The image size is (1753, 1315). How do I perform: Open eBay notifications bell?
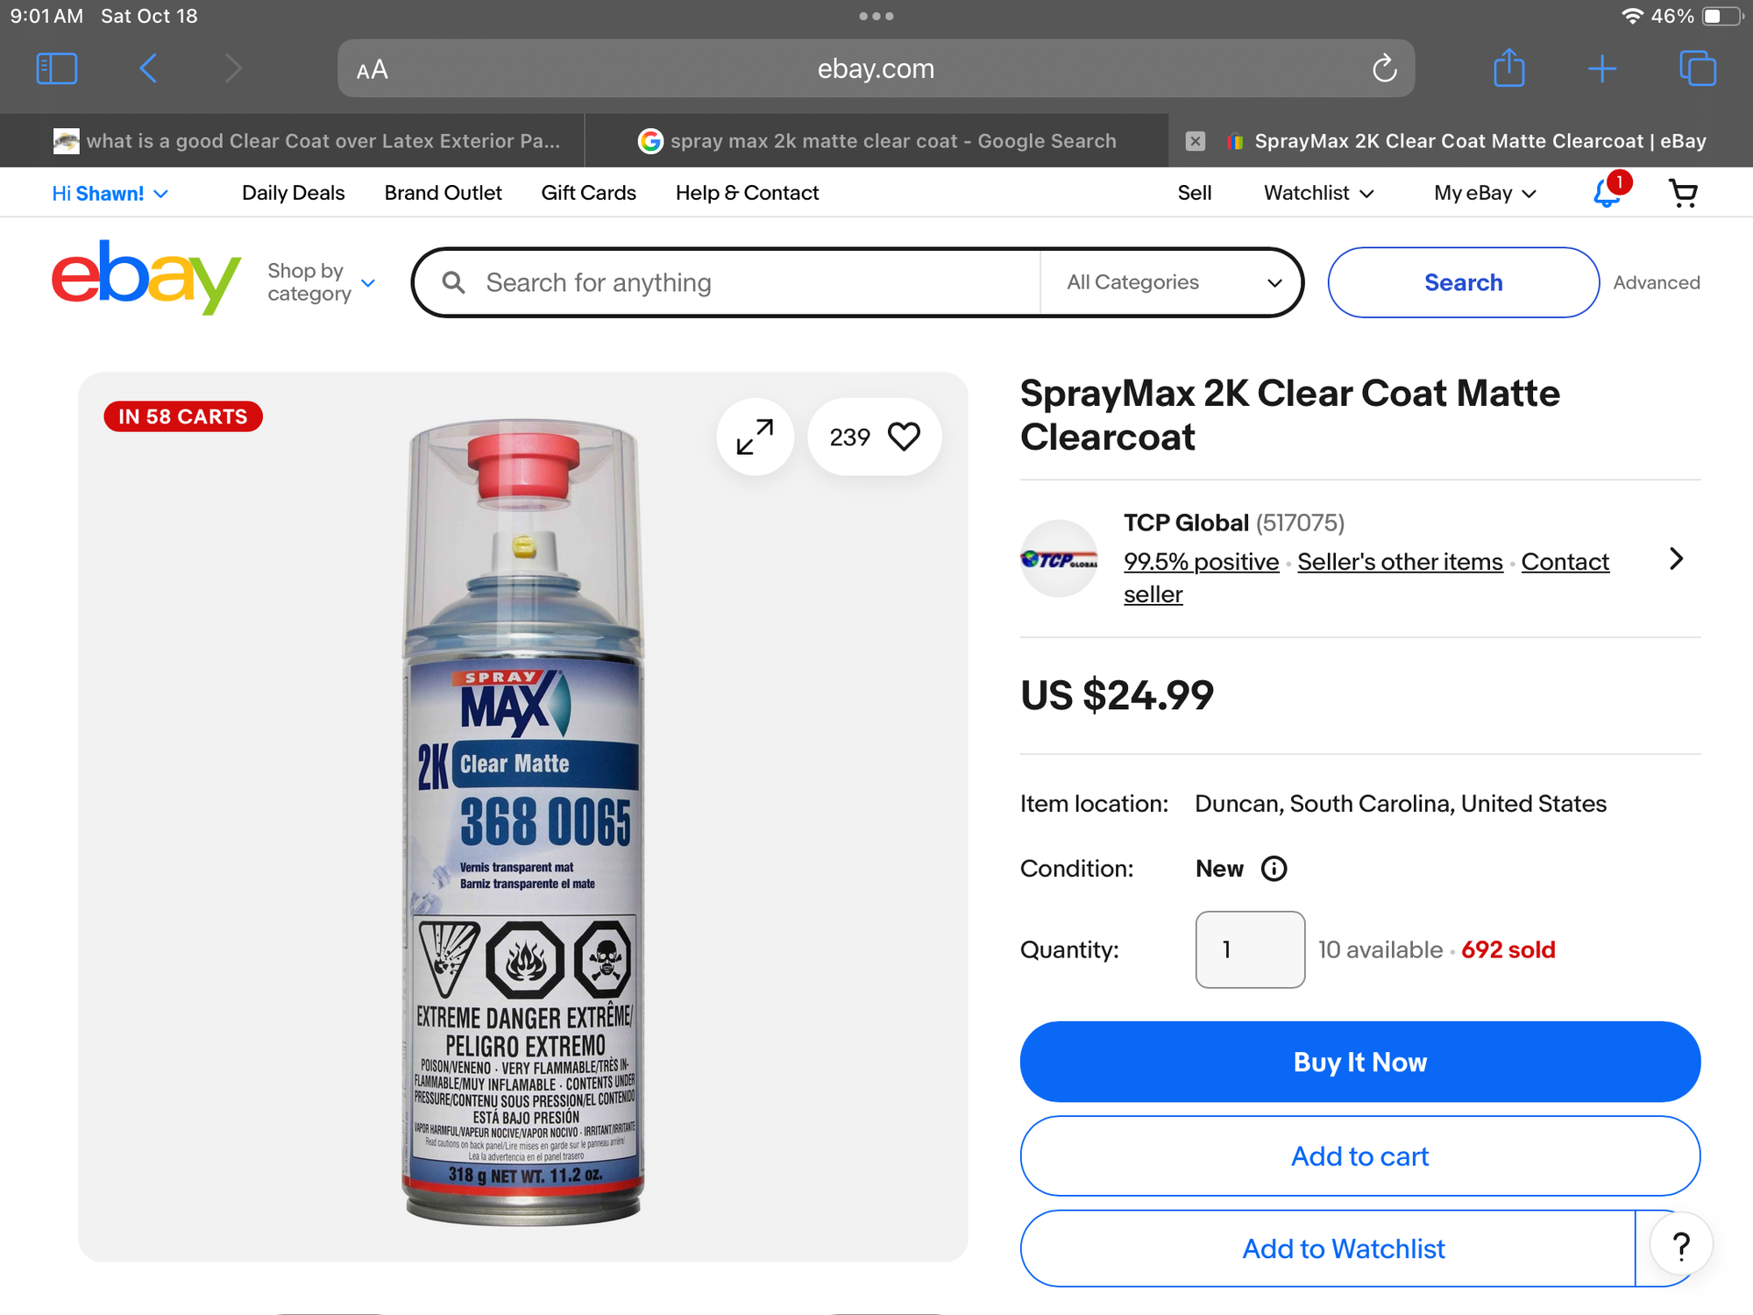click(x=1607, y=193)
